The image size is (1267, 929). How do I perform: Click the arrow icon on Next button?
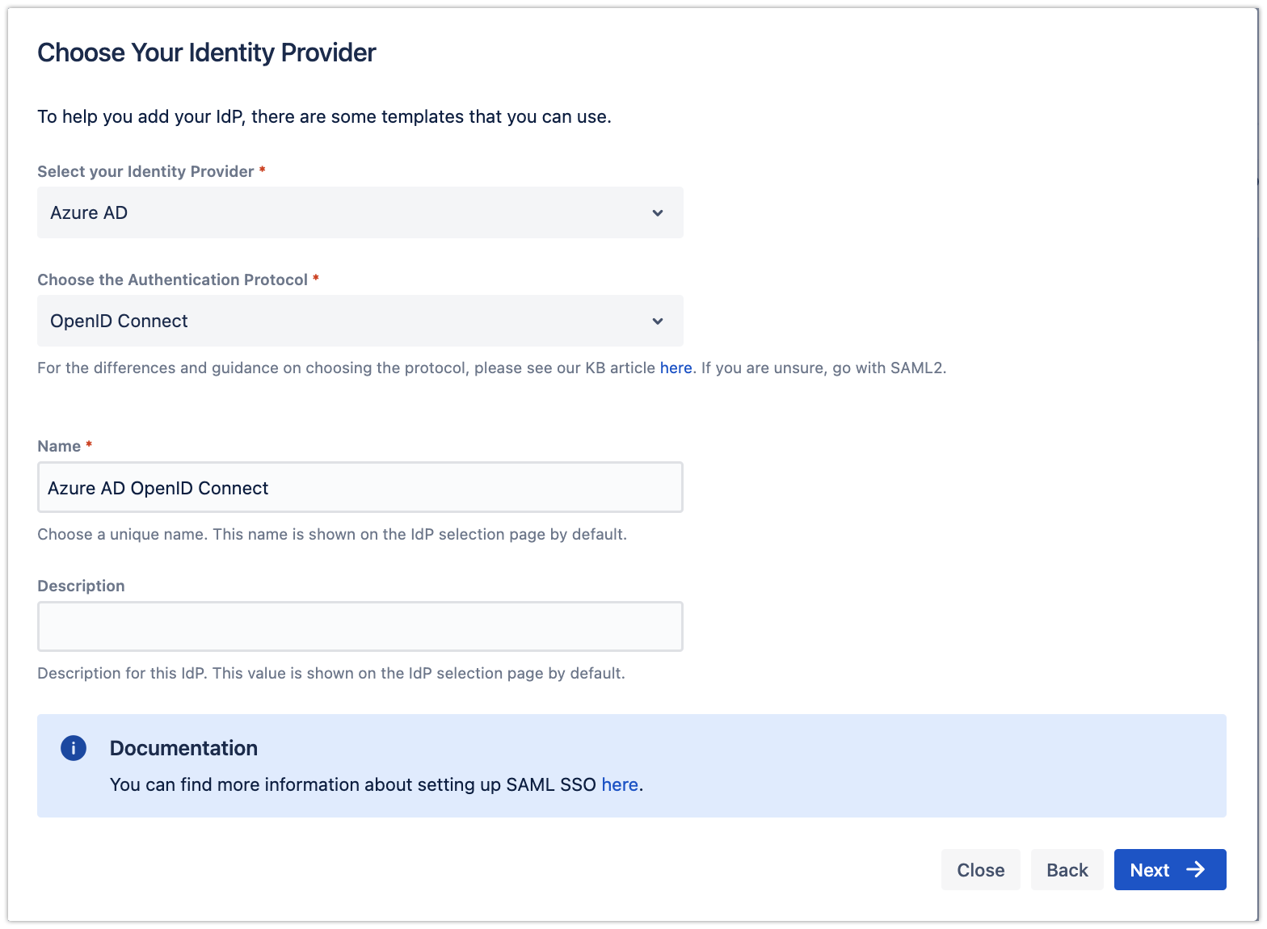coord(1195,869)
